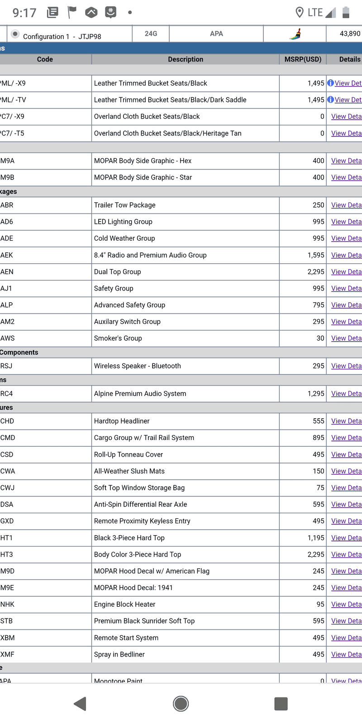The image size is (362, 725).
Task: Tap the flag notification icon
Action: tap(72, 12)
